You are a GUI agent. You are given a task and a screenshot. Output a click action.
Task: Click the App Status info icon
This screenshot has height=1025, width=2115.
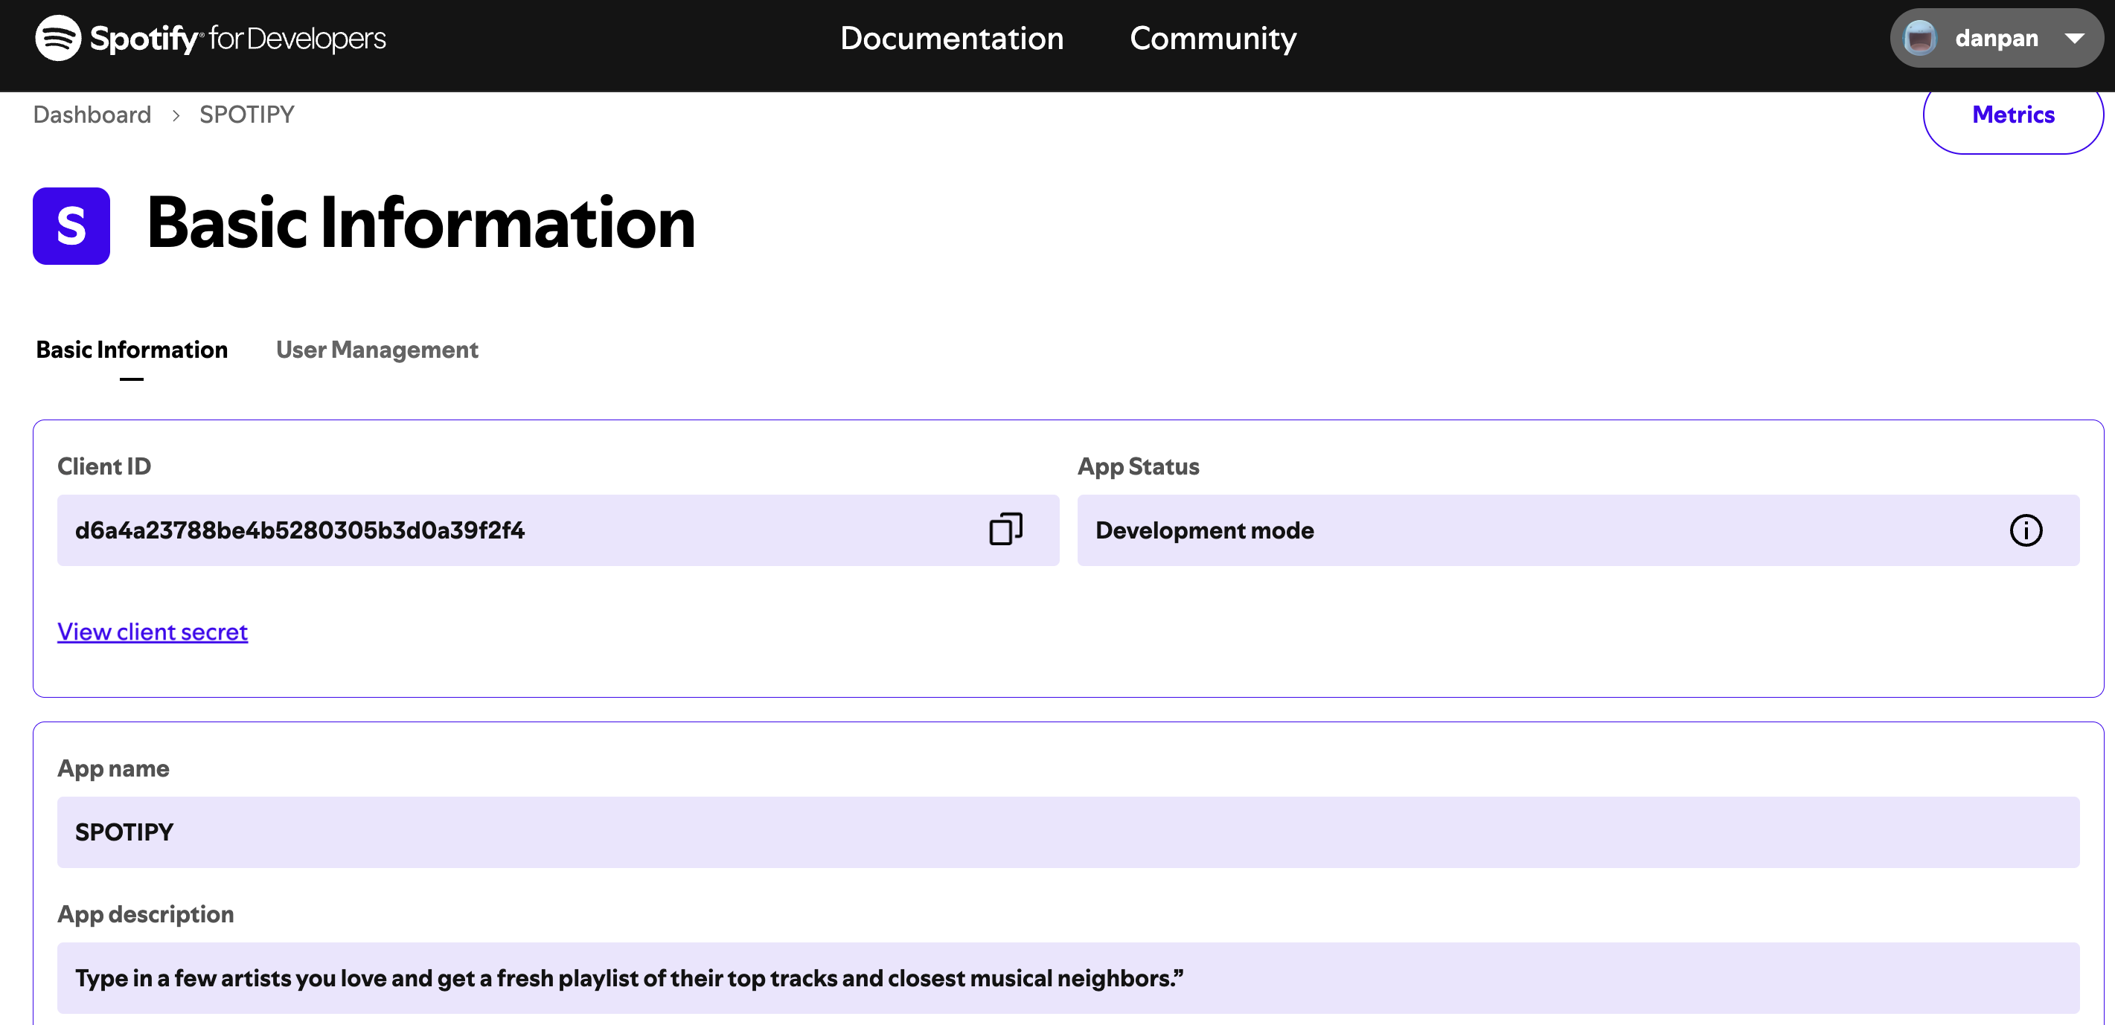(x=2025, y=530)
